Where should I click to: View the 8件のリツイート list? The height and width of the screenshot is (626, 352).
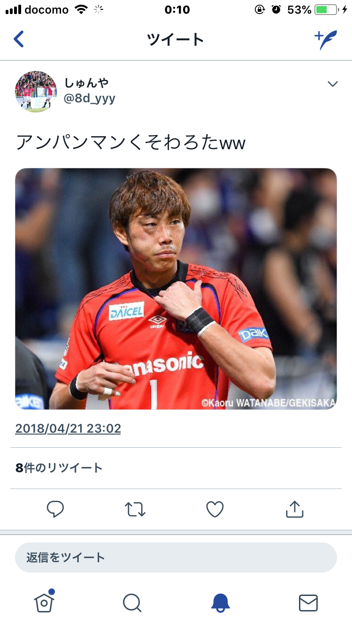[x=59, y=468]
